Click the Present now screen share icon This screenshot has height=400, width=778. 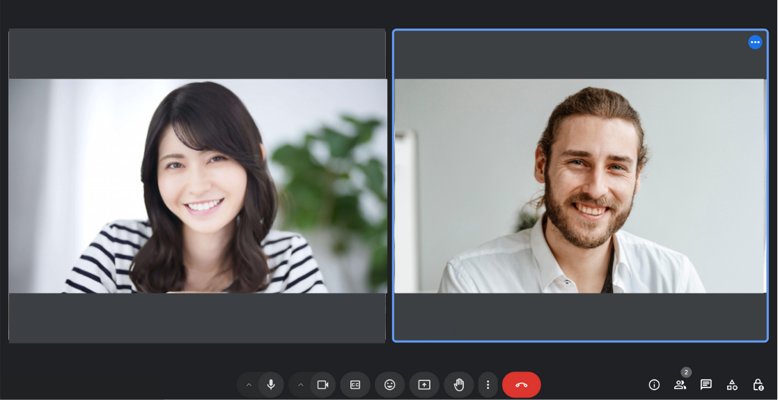coord(424,385)
